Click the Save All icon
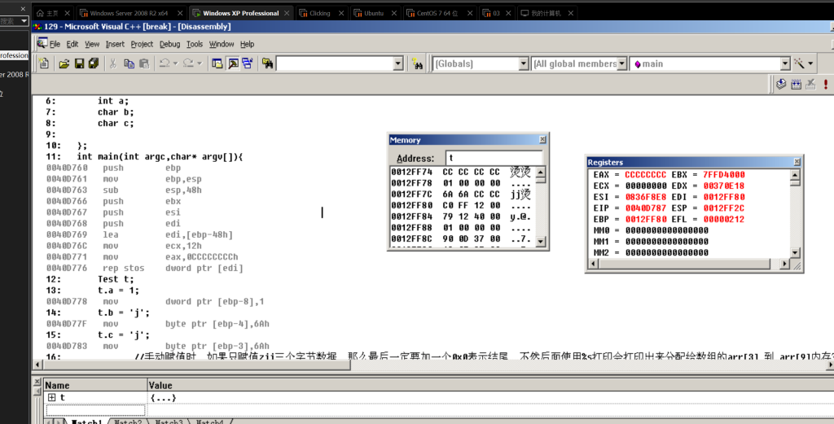 click(94, 63)
